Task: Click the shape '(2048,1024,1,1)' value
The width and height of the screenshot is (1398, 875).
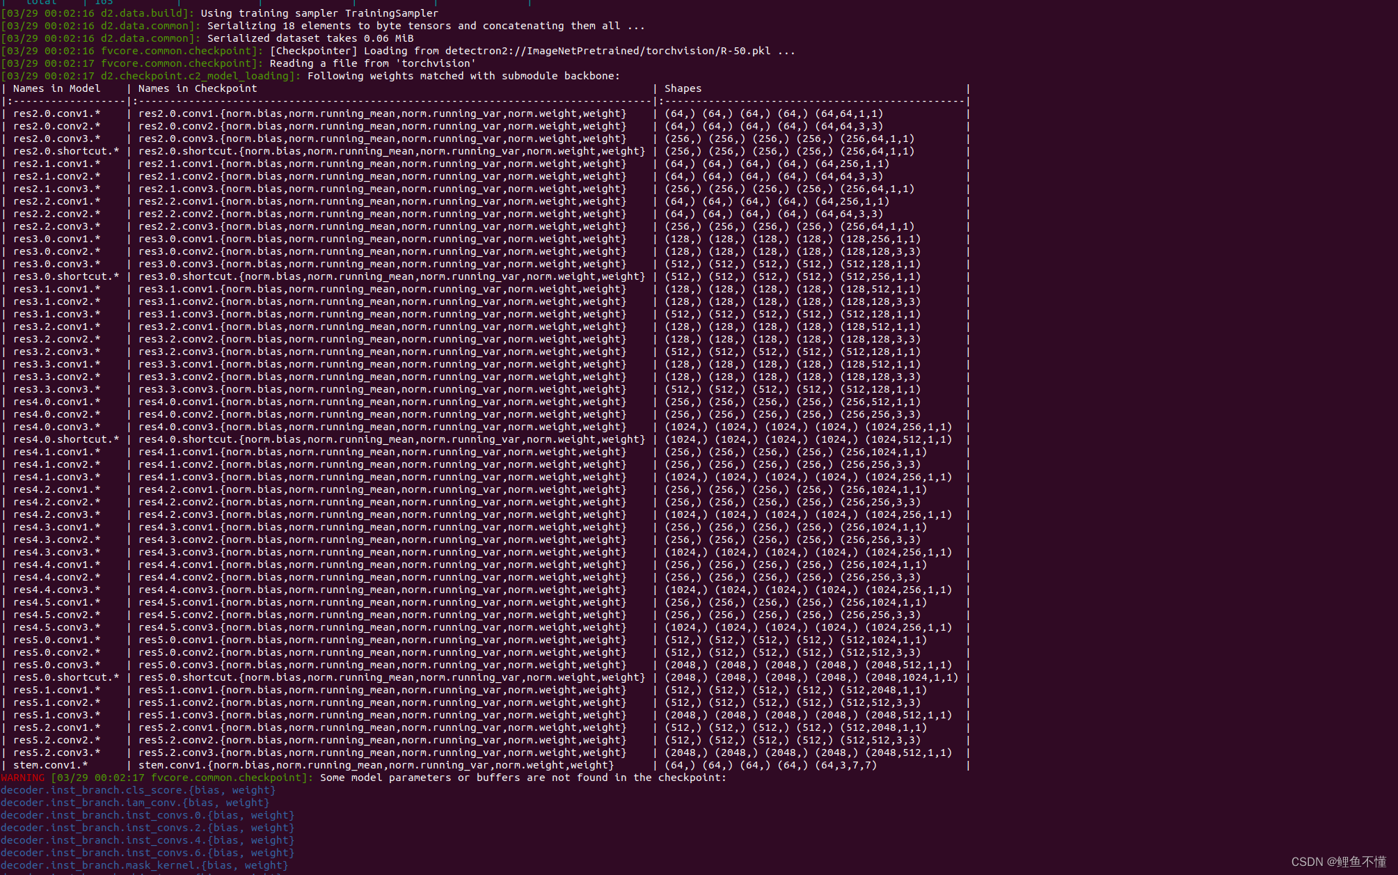Action: point(912,677)
